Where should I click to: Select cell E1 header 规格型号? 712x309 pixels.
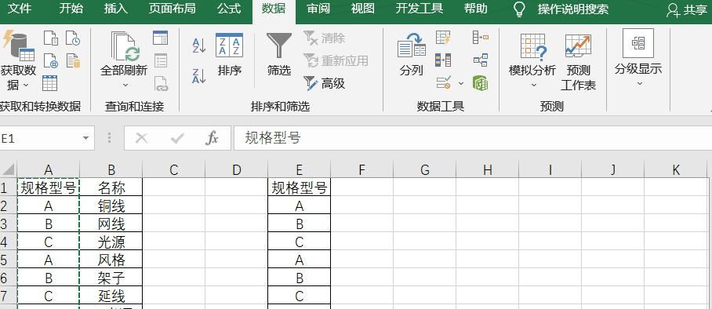[300, 187]
